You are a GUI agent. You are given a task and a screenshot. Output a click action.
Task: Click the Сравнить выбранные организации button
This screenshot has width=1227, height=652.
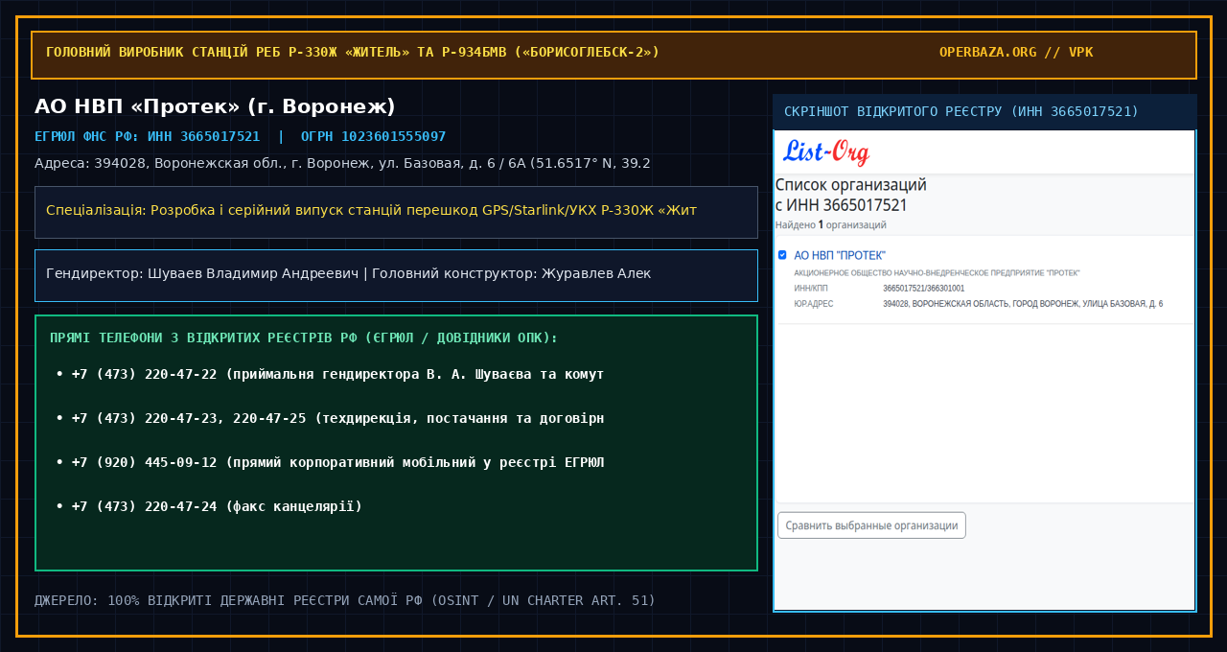tap(871, 525)
